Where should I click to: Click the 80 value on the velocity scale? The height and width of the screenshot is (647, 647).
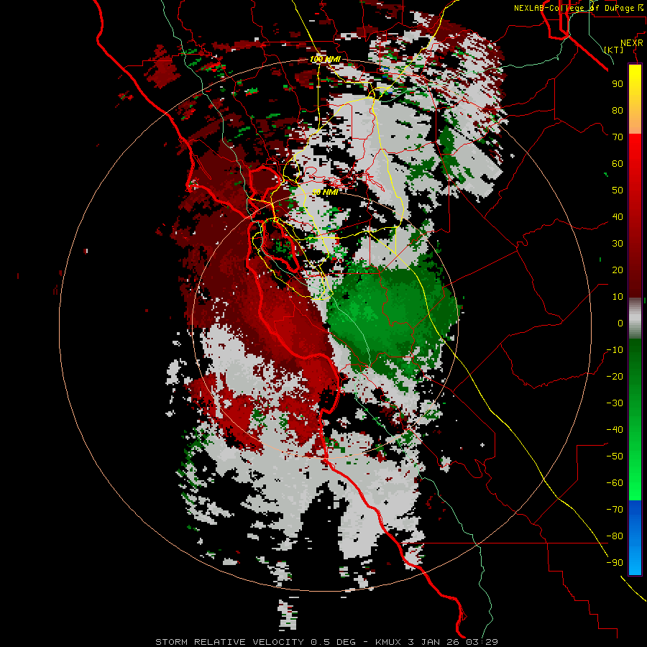click(x=618, y=110)
